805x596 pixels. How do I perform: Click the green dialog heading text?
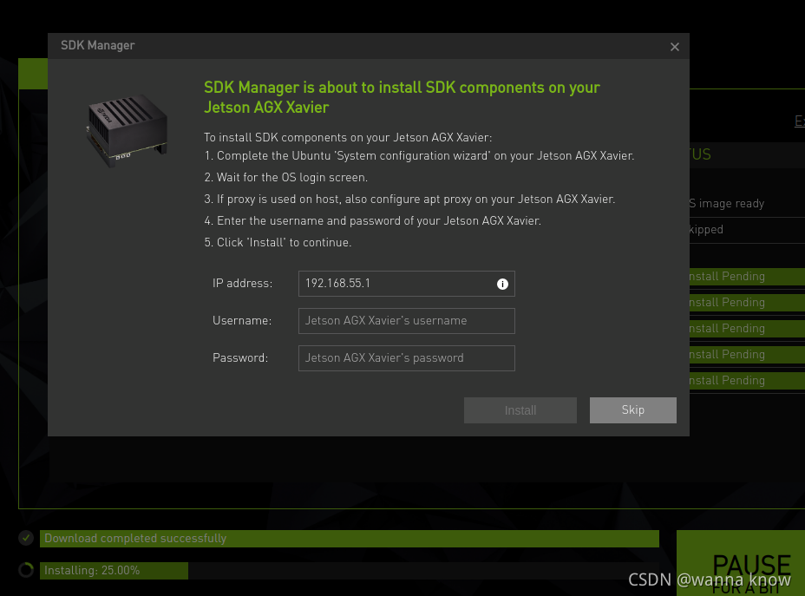pyautogui.click(x=402, y=97)
